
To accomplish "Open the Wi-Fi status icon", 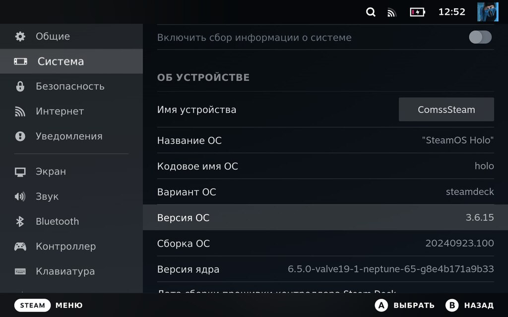I will pos(392,12).
